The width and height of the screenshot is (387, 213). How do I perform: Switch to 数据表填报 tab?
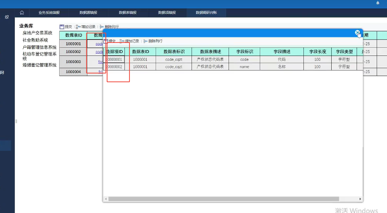tap(128, 13)
